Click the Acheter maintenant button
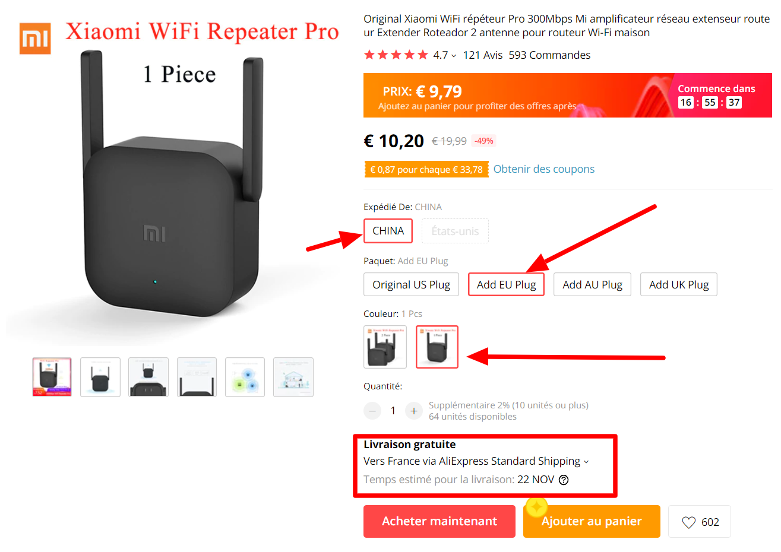Screen dimensions: 781x552 point(439,521)
